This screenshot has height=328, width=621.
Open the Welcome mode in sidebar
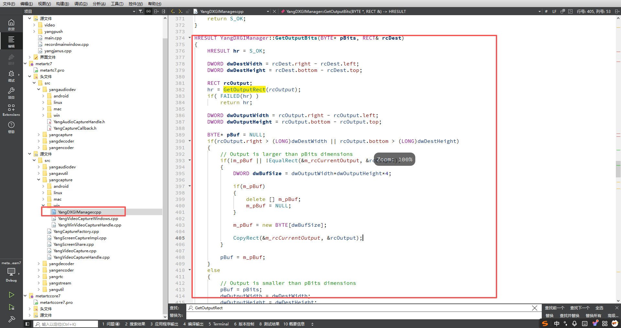pos(11,25)
